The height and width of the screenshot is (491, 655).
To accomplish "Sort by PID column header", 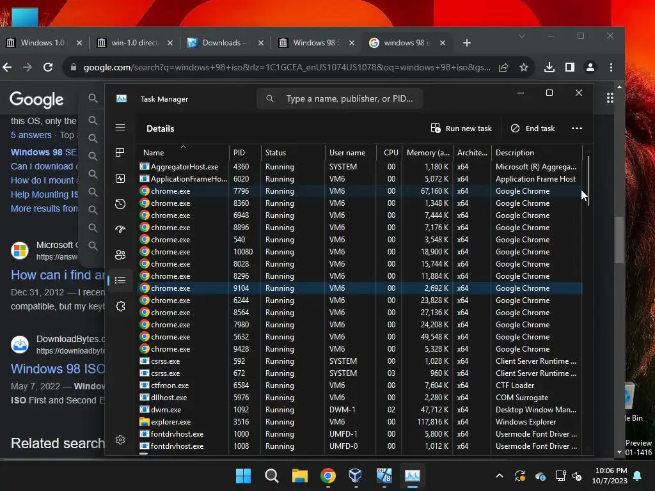I will [x=245, y=152].
